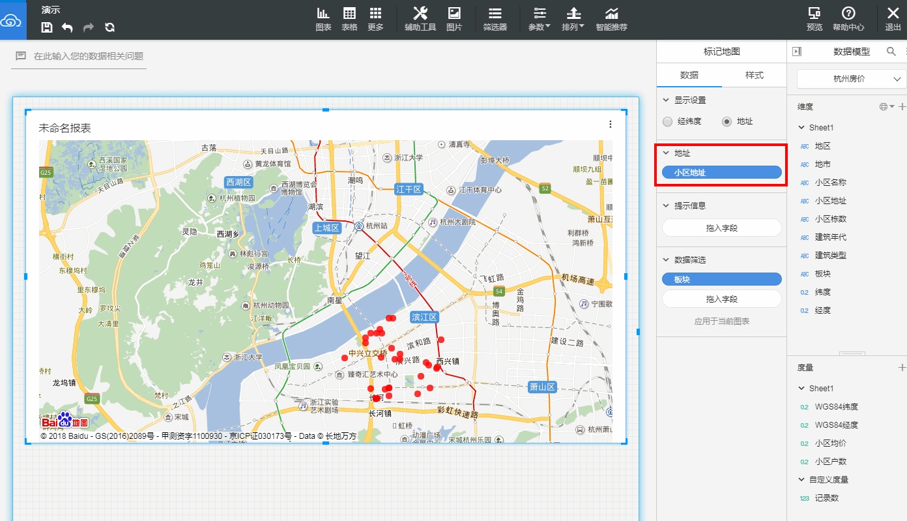
Task: Open the 杭州房价 dataset dropdown
Action: tap(852, 79)
